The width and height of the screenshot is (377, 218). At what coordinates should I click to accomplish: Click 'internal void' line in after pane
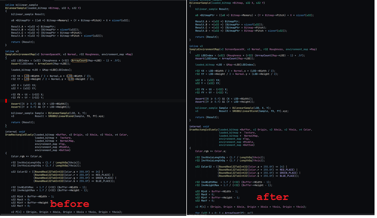(199, 126)
